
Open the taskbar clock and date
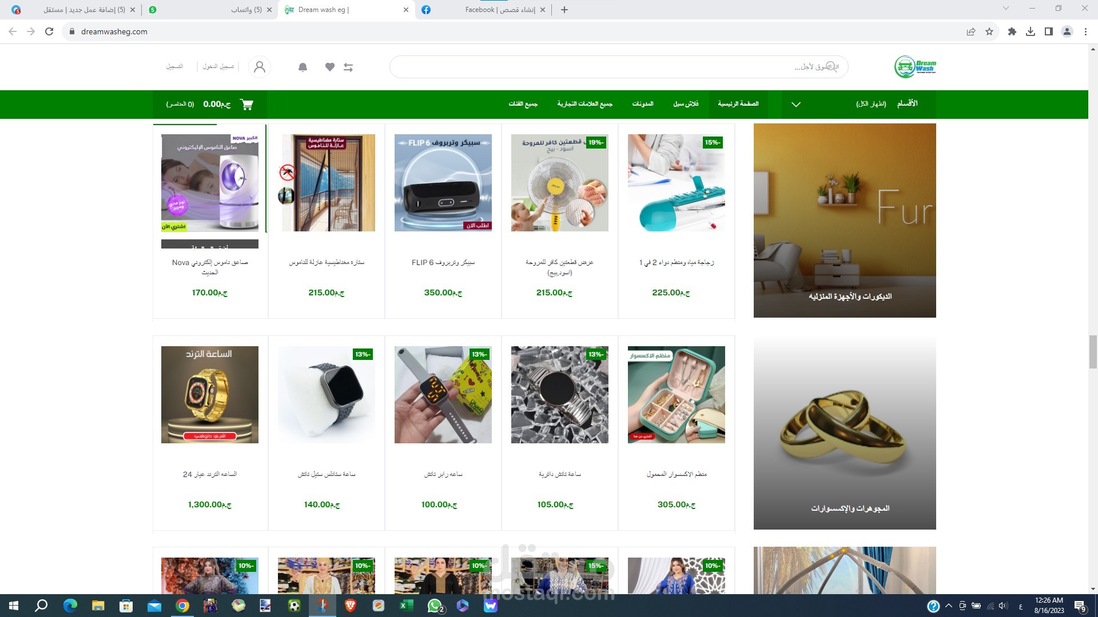(1049, 606)
